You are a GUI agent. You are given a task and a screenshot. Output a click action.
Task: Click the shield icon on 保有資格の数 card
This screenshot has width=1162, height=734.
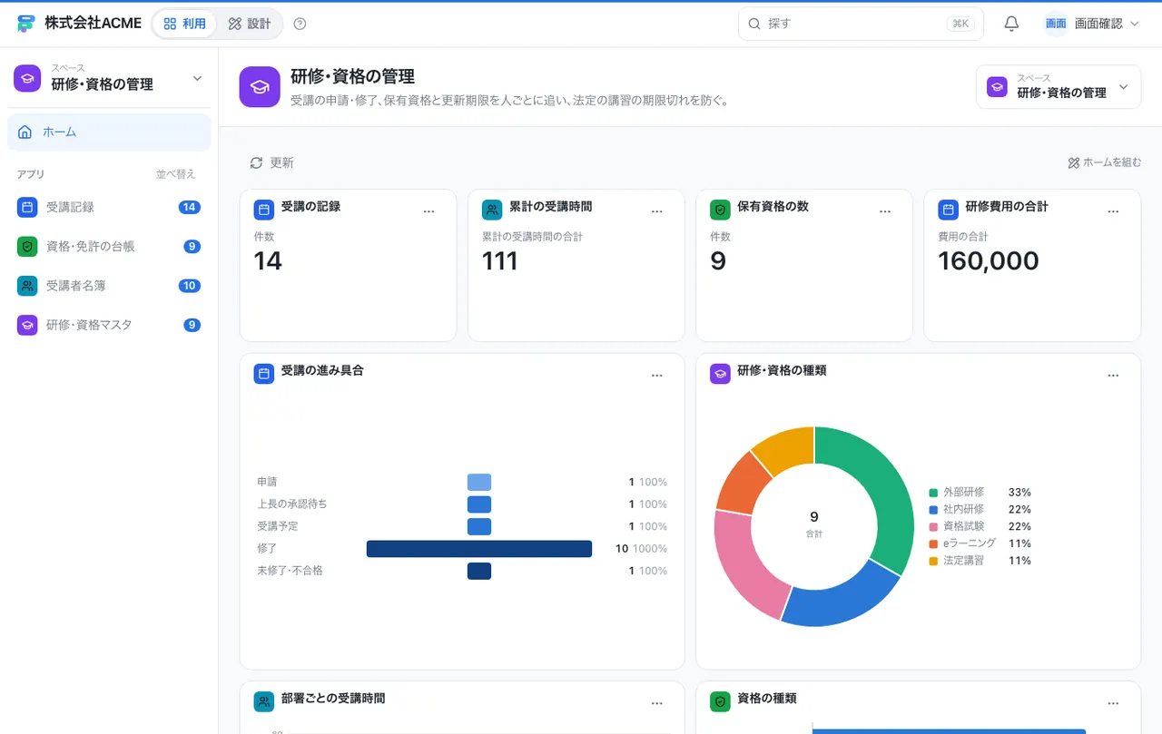click(720, 210)
